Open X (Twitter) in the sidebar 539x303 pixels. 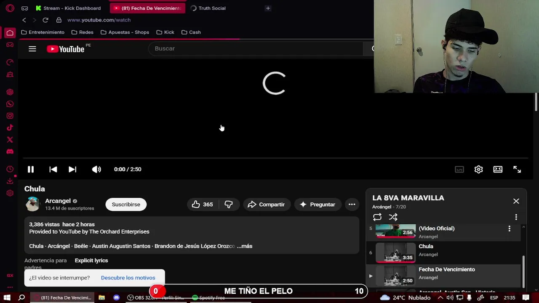pos(10,139)
